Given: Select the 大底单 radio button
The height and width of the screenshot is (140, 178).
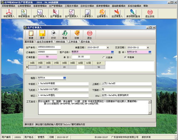Looking at the screenshot, I should (x=104, y=57).
